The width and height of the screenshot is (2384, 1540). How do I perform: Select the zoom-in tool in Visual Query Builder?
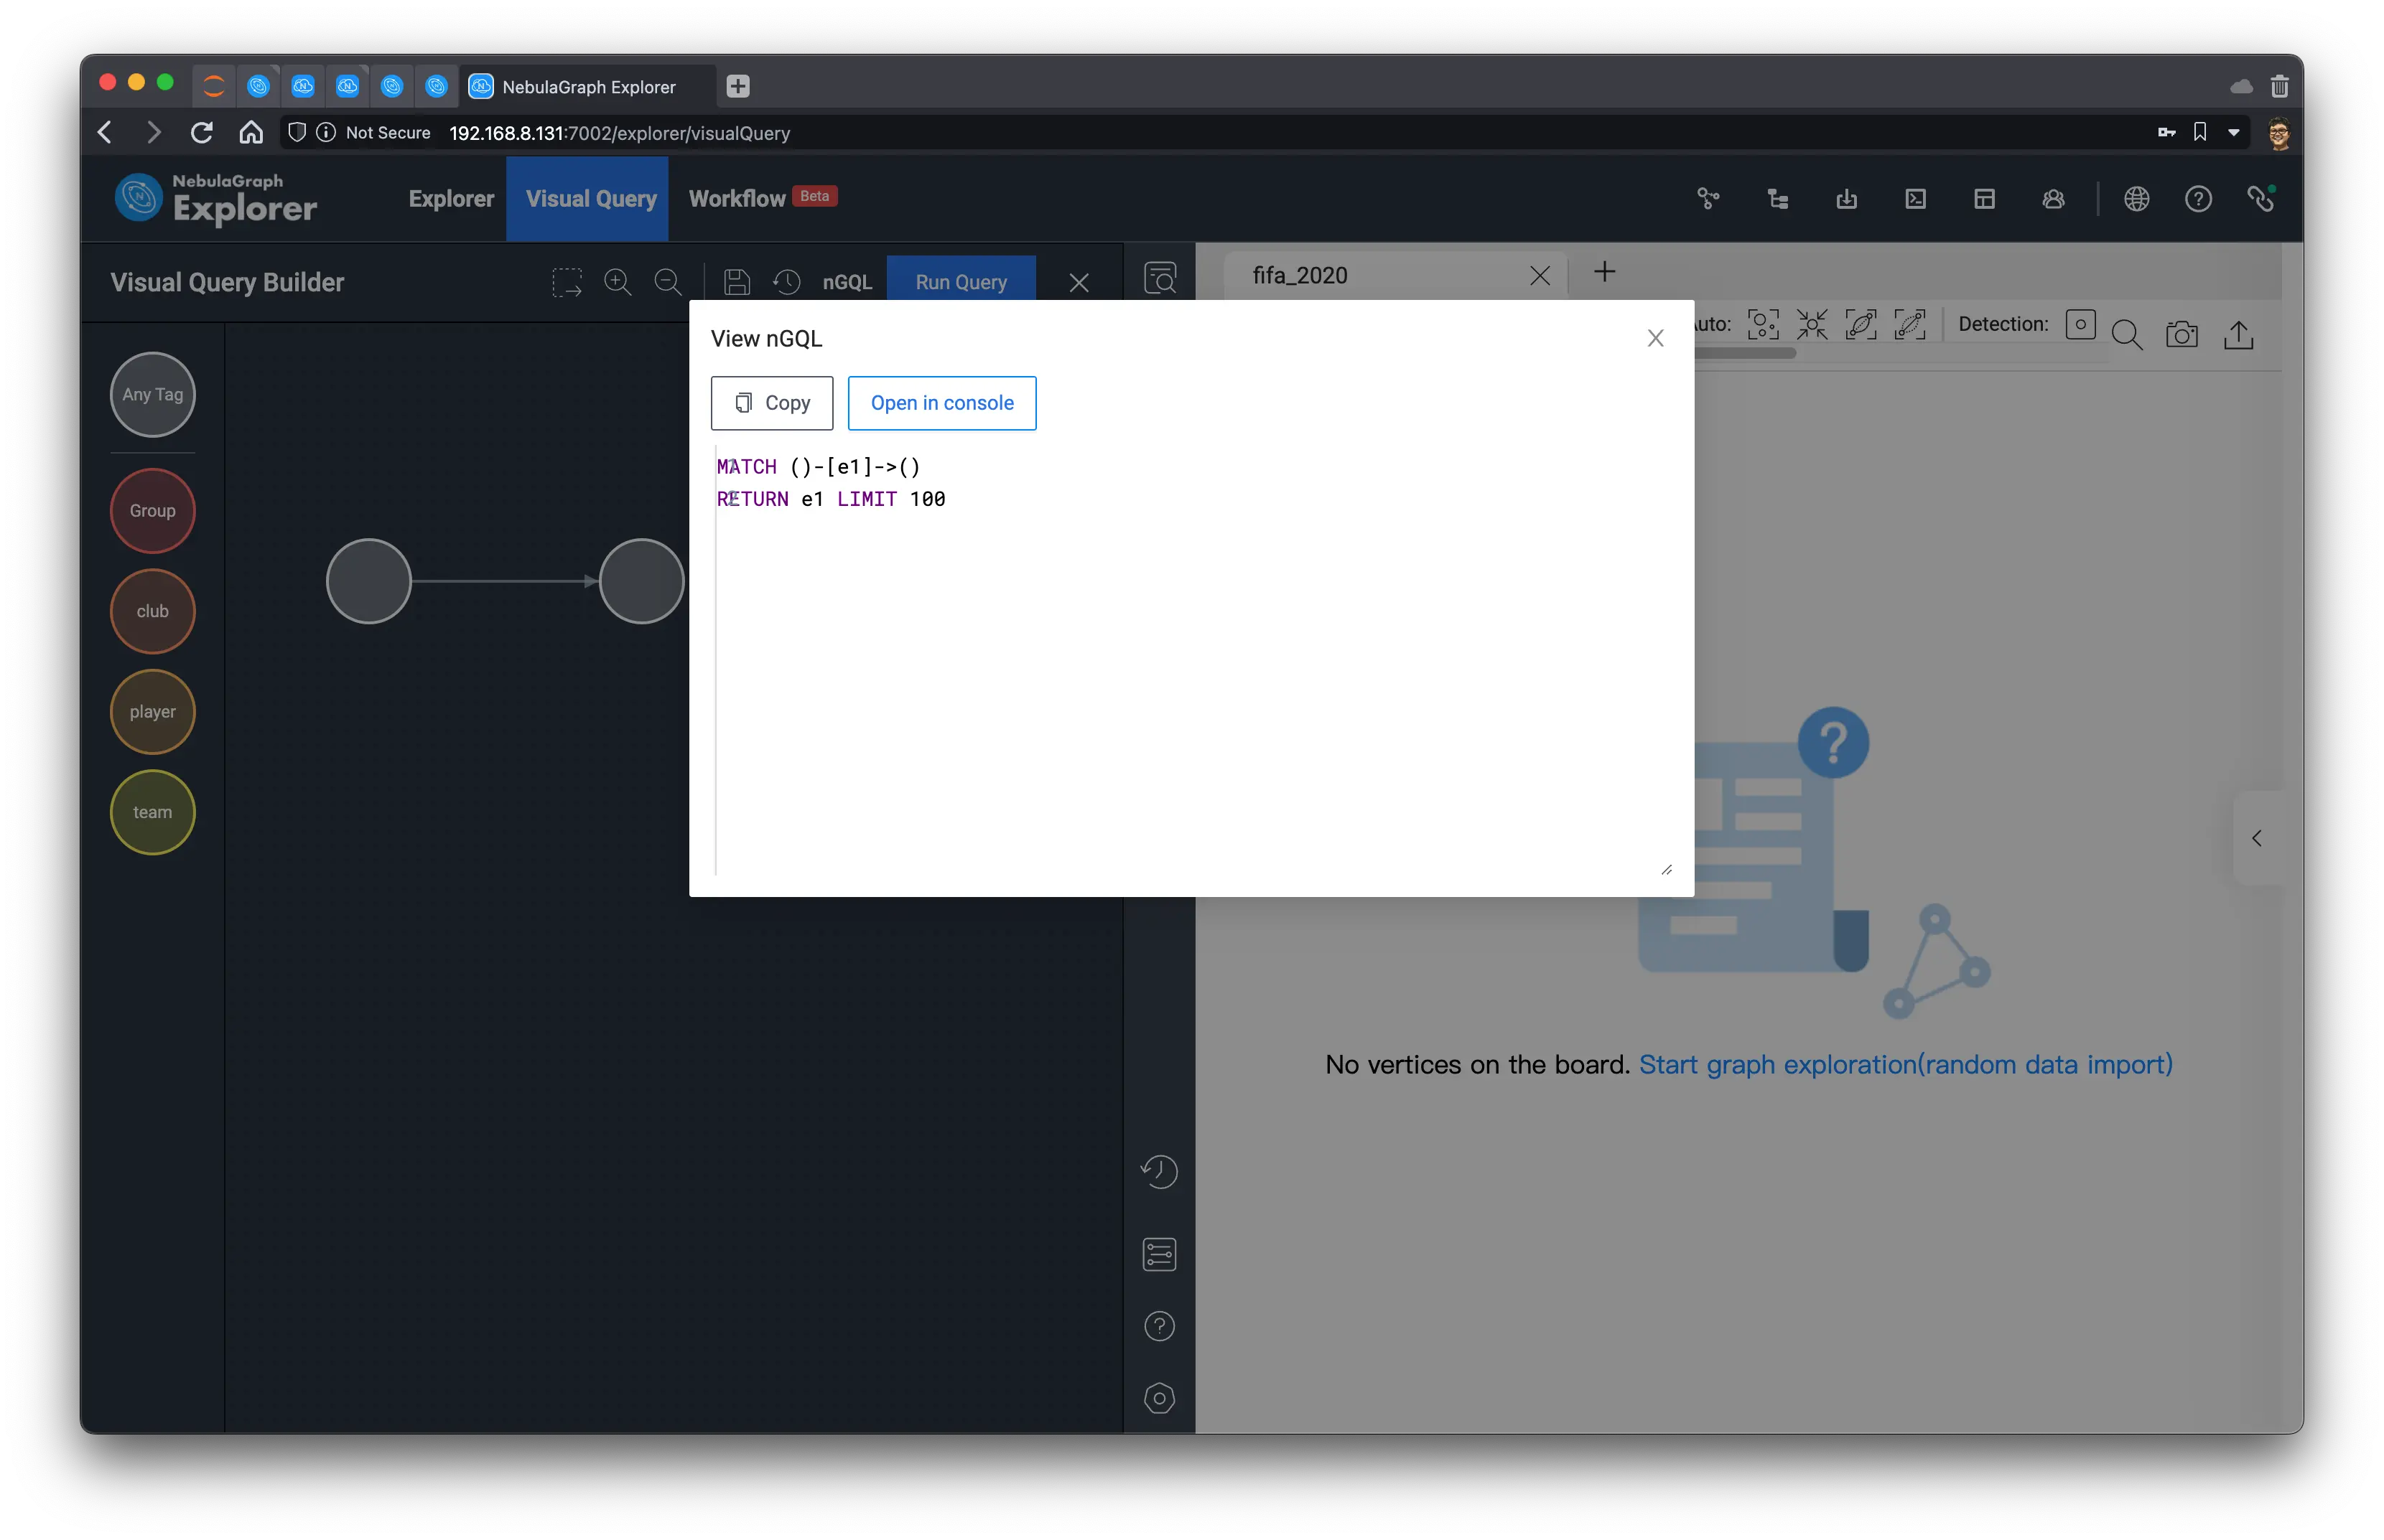[617, 281]
